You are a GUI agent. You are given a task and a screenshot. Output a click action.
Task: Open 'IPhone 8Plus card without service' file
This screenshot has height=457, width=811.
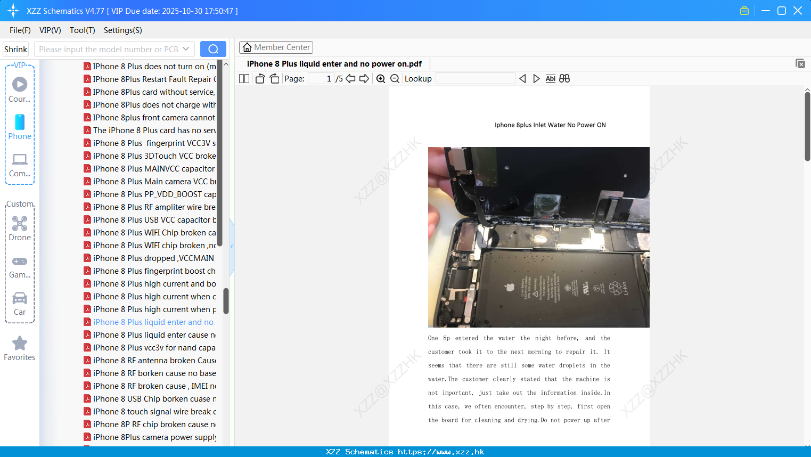pyautogui.click(x=150, y=92)
